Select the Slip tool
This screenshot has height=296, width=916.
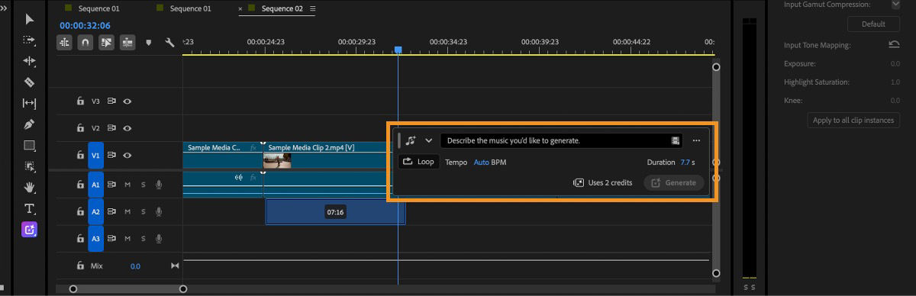pos(29,103)
